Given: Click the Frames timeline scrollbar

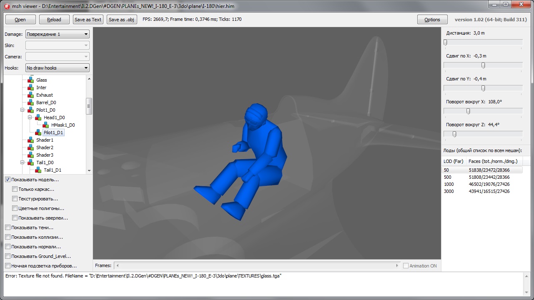Looking at the screenshot, I should tap(257, 265).
